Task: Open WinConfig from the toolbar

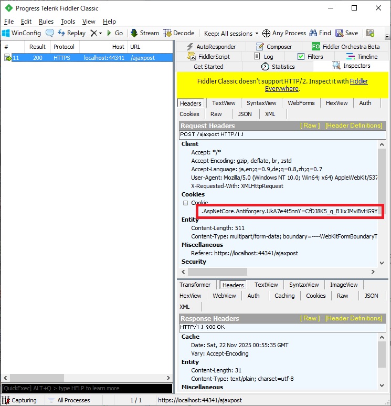Action: coord(21,33)
